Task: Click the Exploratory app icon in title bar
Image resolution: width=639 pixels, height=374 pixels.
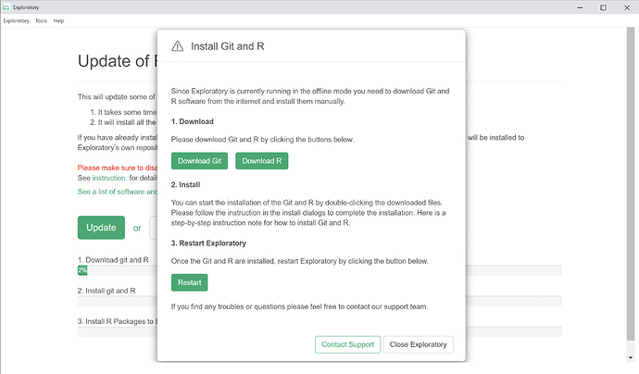Action: click(x=6, y=7)
